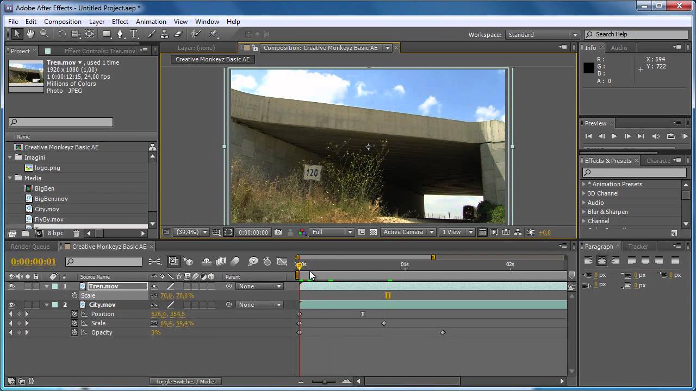Image resolution: width=696 pixels, height=391 pixels.
Task: Play the preview
Action: (614, 136)
